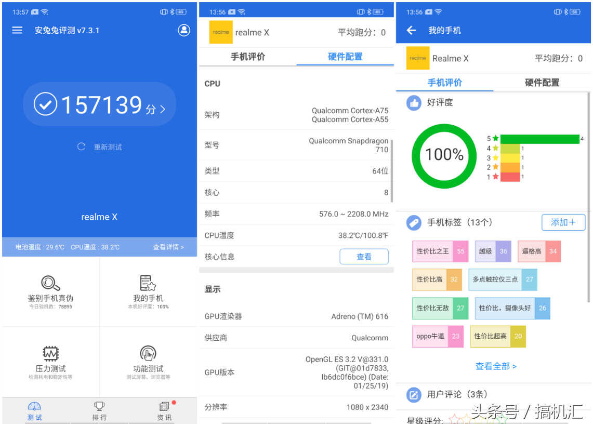Switch to the 资讯 news bottom tab
The image size is (593, 426).
pos(165,411)
